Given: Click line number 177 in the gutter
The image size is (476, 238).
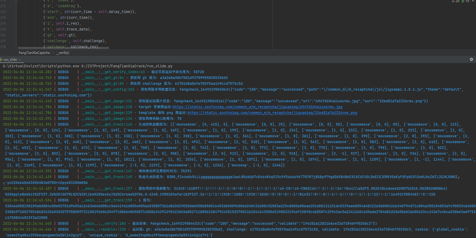Looking at the screenshot, I should pyautogui.click(x=3, y=41).
